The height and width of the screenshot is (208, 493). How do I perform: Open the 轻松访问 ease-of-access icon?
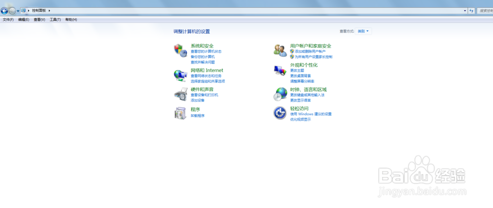[280, 113]
